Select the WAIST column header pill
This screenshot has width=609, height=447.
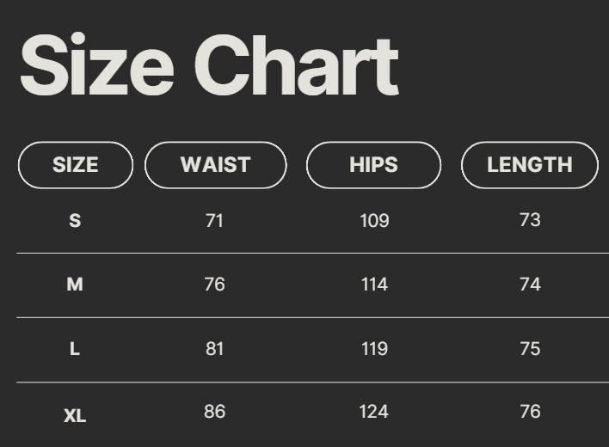point(215,165)
